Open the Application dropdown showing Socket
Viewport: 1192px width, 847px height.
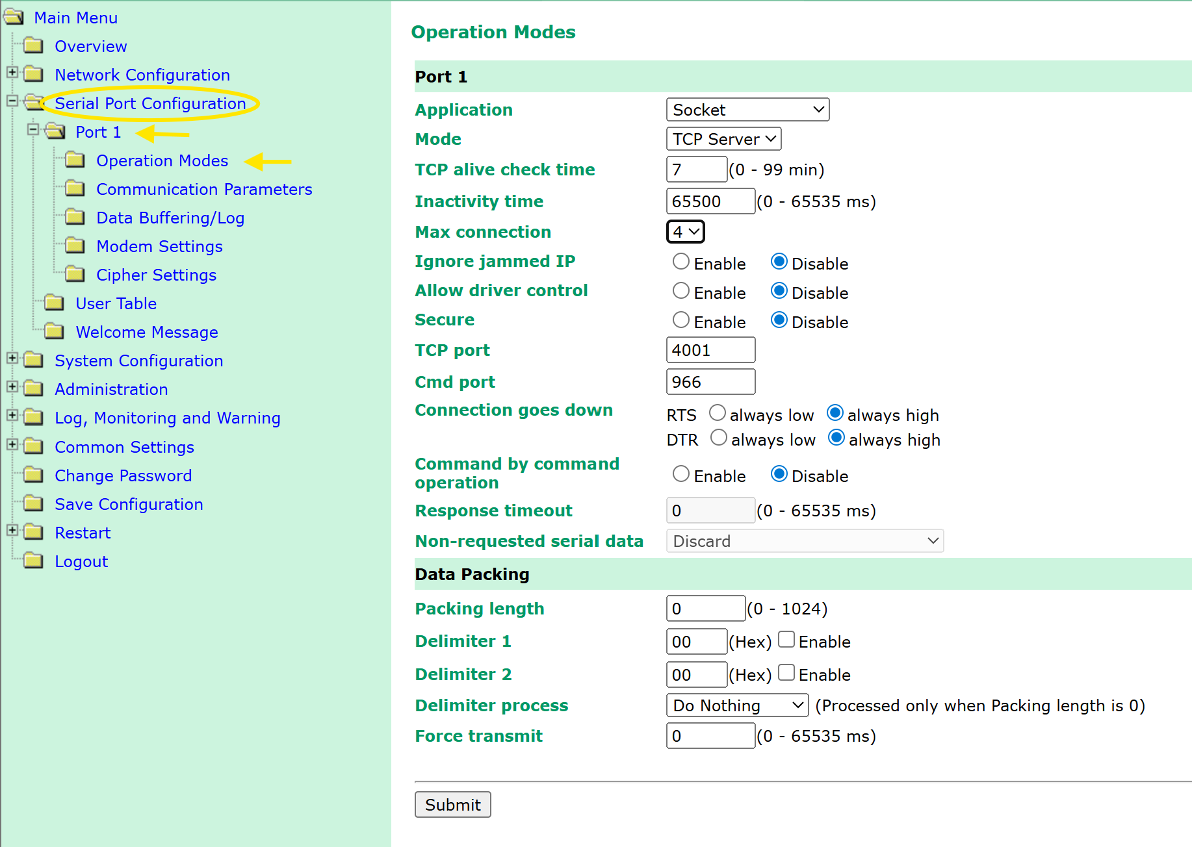pyautogui.click(x=747, y=110)
